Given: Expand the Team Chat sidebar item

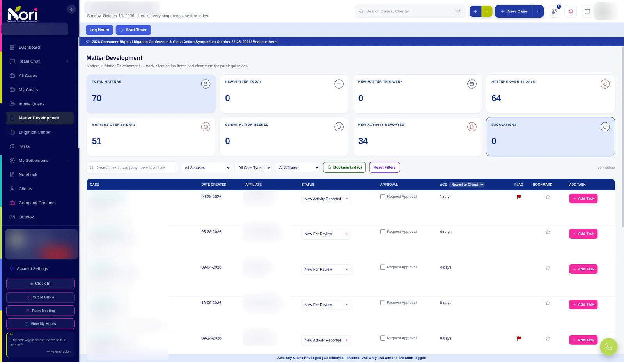Looking at the screenshot, I should click(39, 61).
